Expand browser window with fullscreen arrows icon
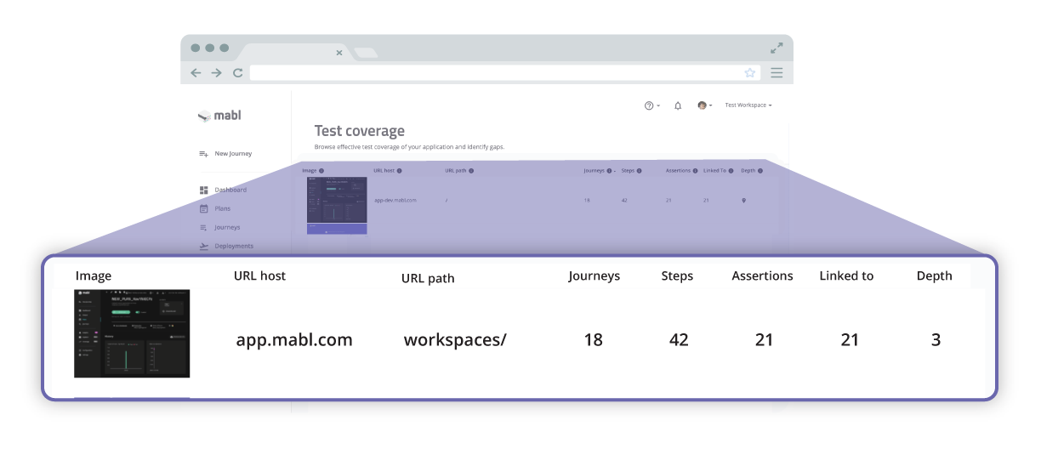 776,48
